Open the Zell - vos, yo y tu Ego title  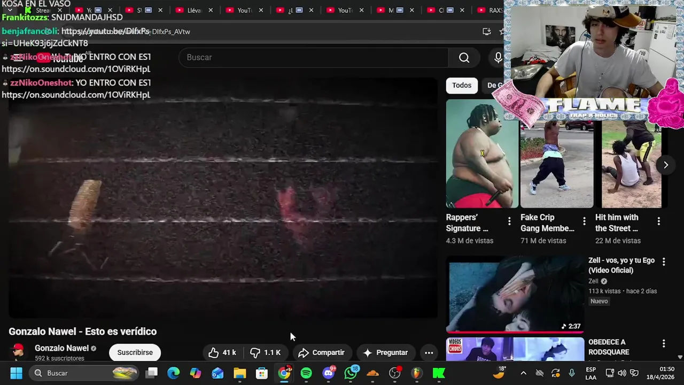pyautogui.click(x=621, y=265)
